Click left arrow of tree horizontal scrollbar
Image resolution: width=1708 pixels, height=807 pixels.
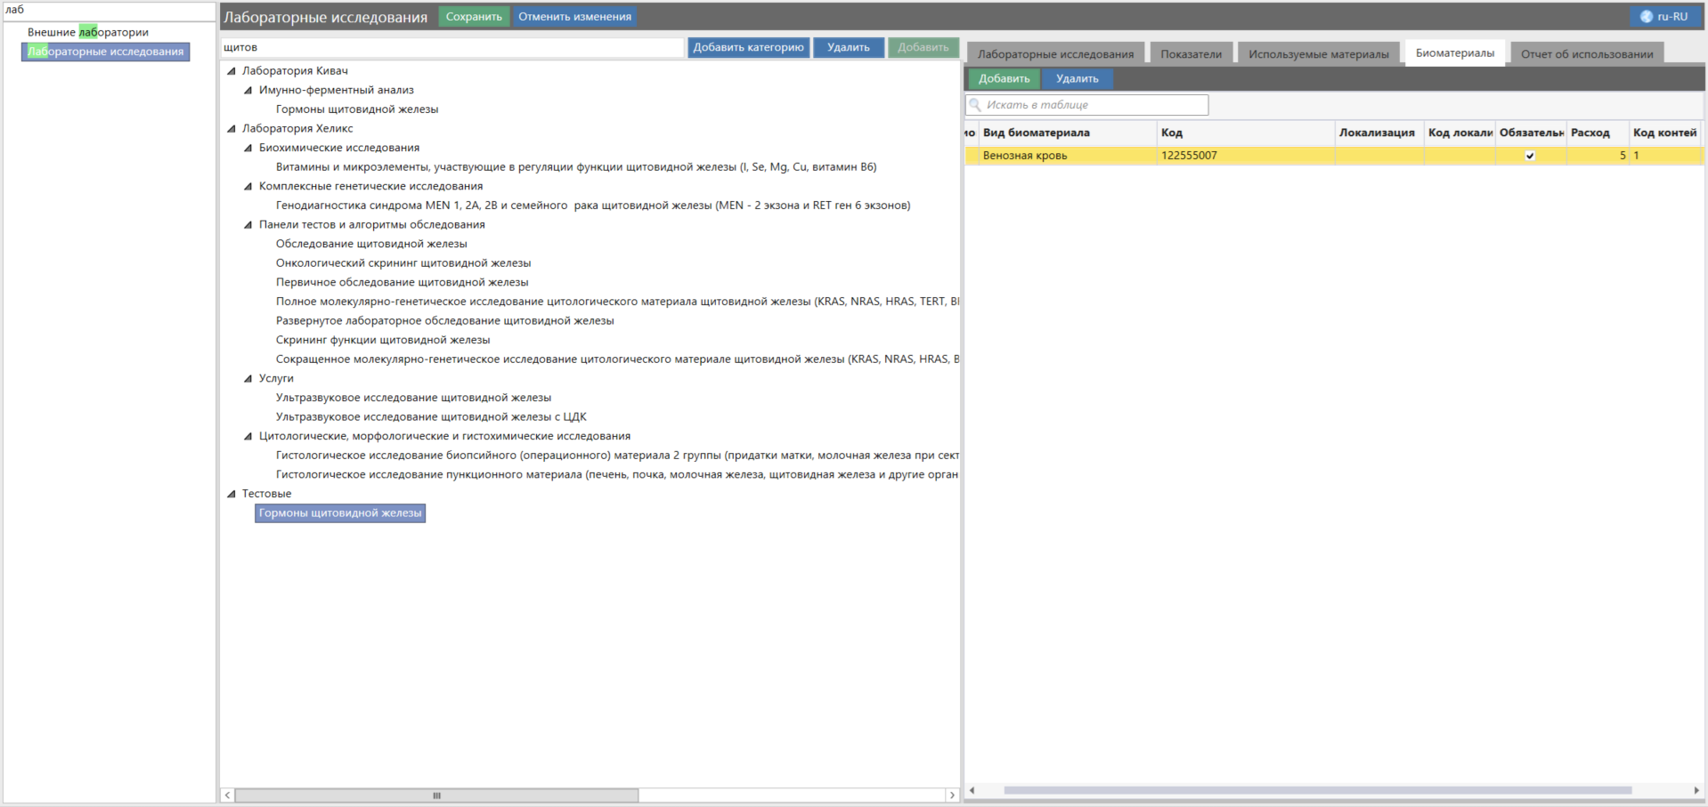pos(228,795)
